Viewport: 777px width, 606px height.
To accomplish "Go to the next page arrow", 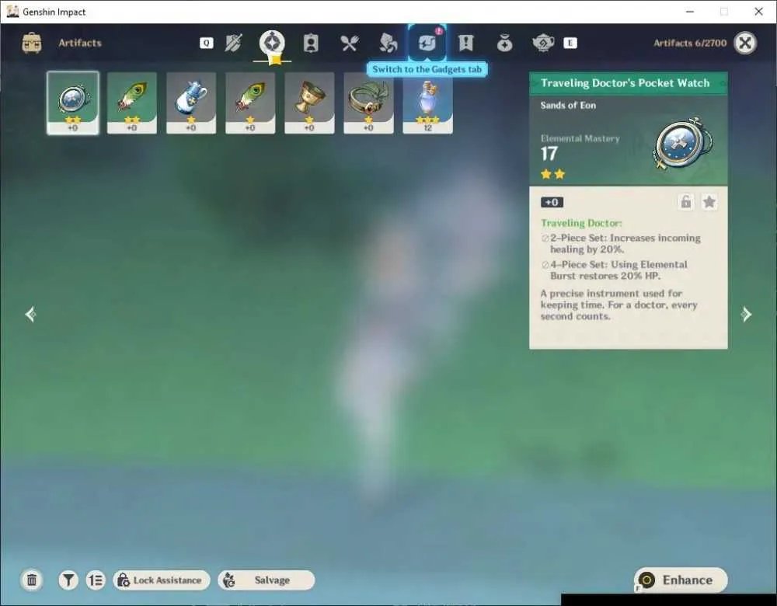I will 746,314.
